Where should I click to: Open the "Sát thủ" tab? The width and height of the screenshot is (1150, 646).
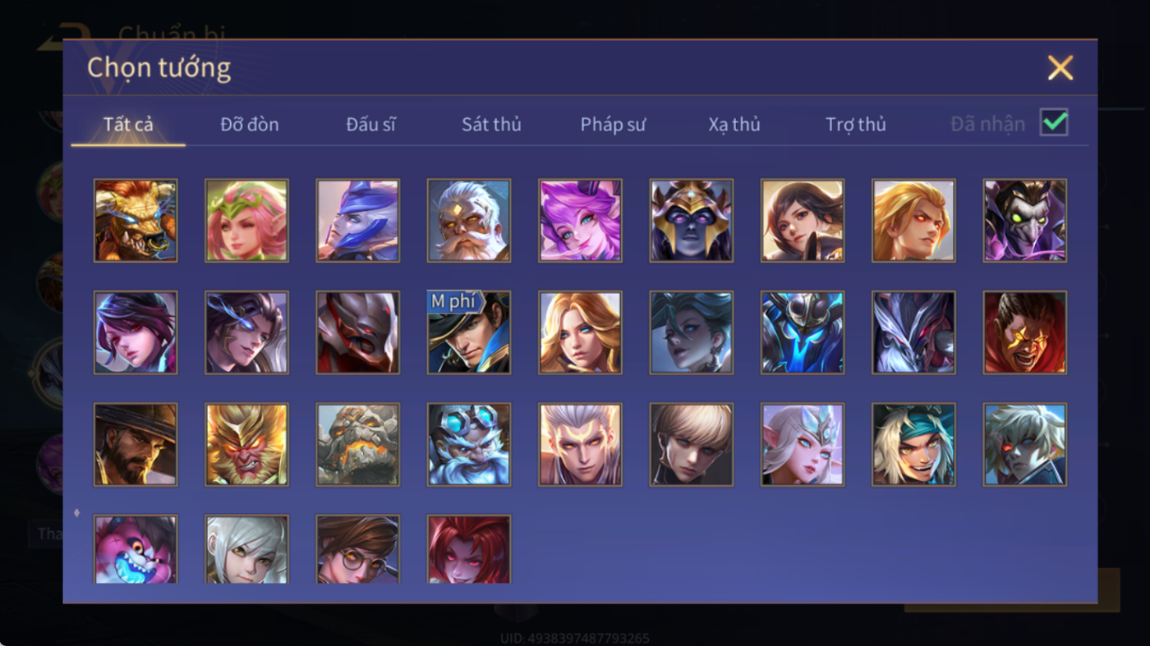click(x=491, y=125)
